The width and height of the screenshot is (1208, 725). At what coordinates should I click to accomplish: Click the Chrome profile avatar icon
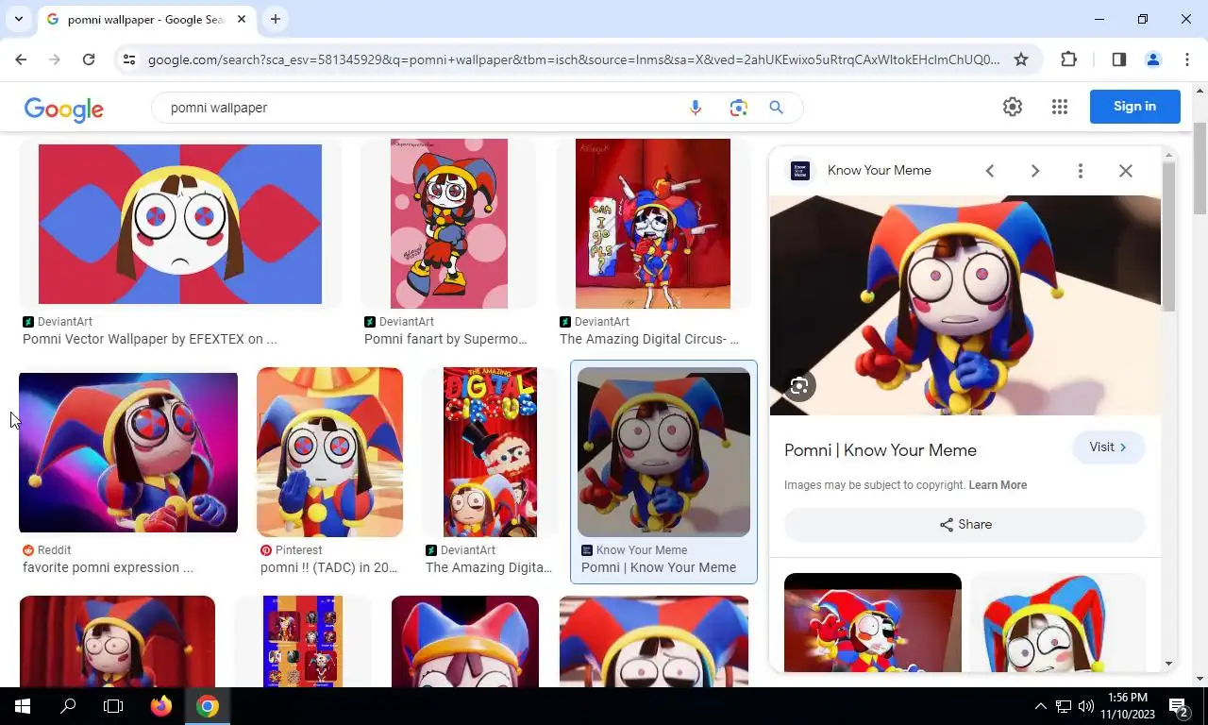1153,59
